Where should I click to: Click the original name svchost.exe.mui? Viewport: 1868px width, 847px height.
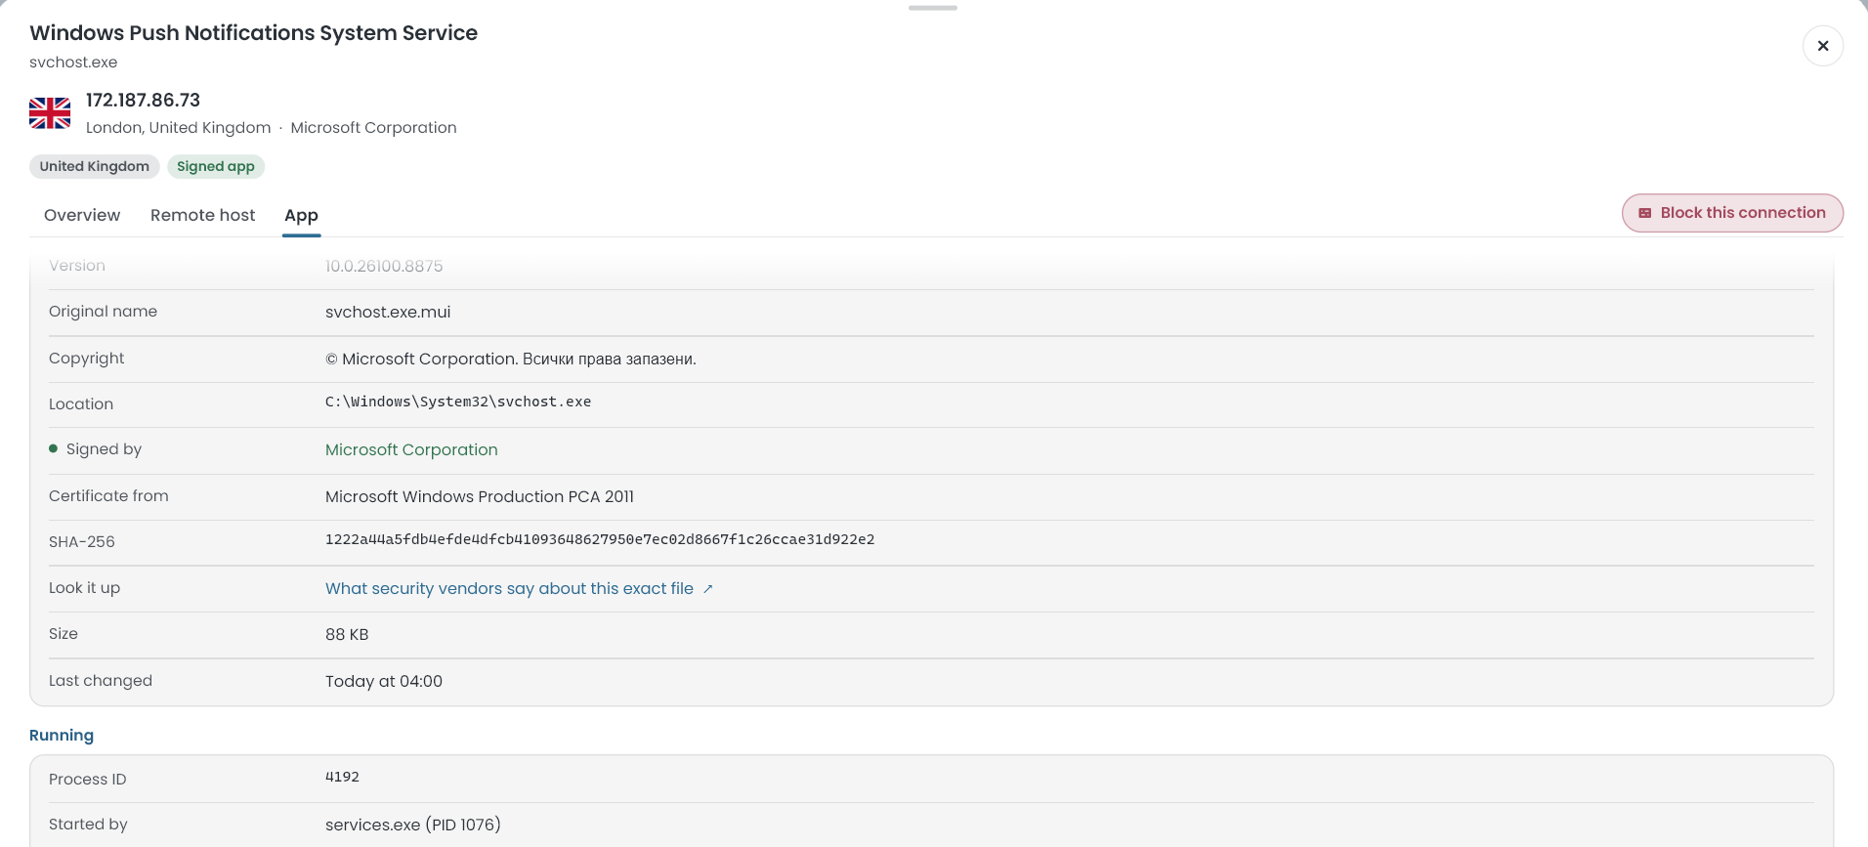[388, 312]
